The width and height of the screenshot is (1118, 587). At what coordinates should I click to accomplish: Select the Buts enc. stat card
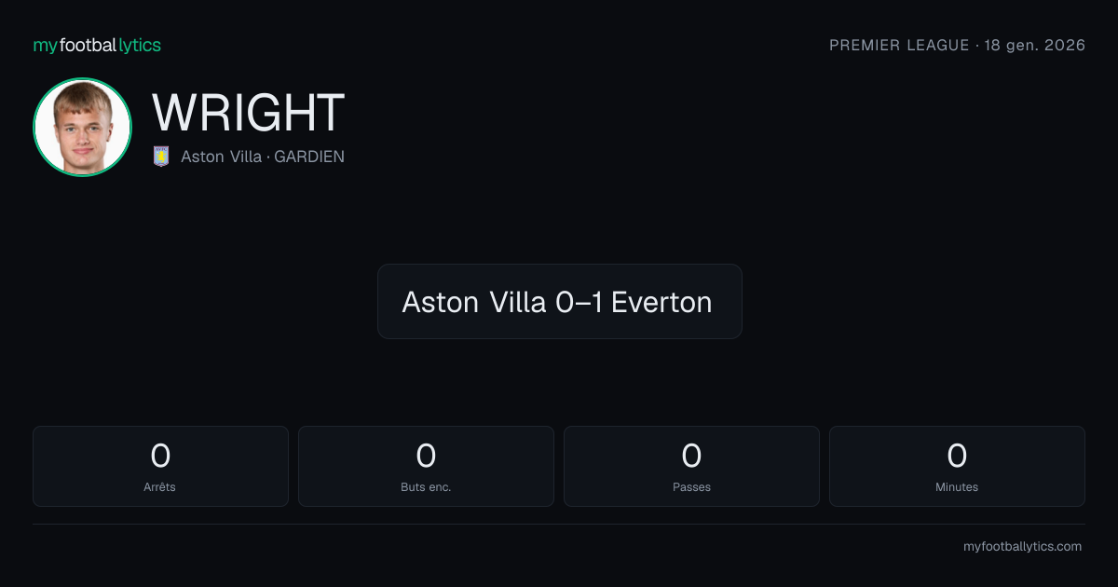click(x=426, y=466)
